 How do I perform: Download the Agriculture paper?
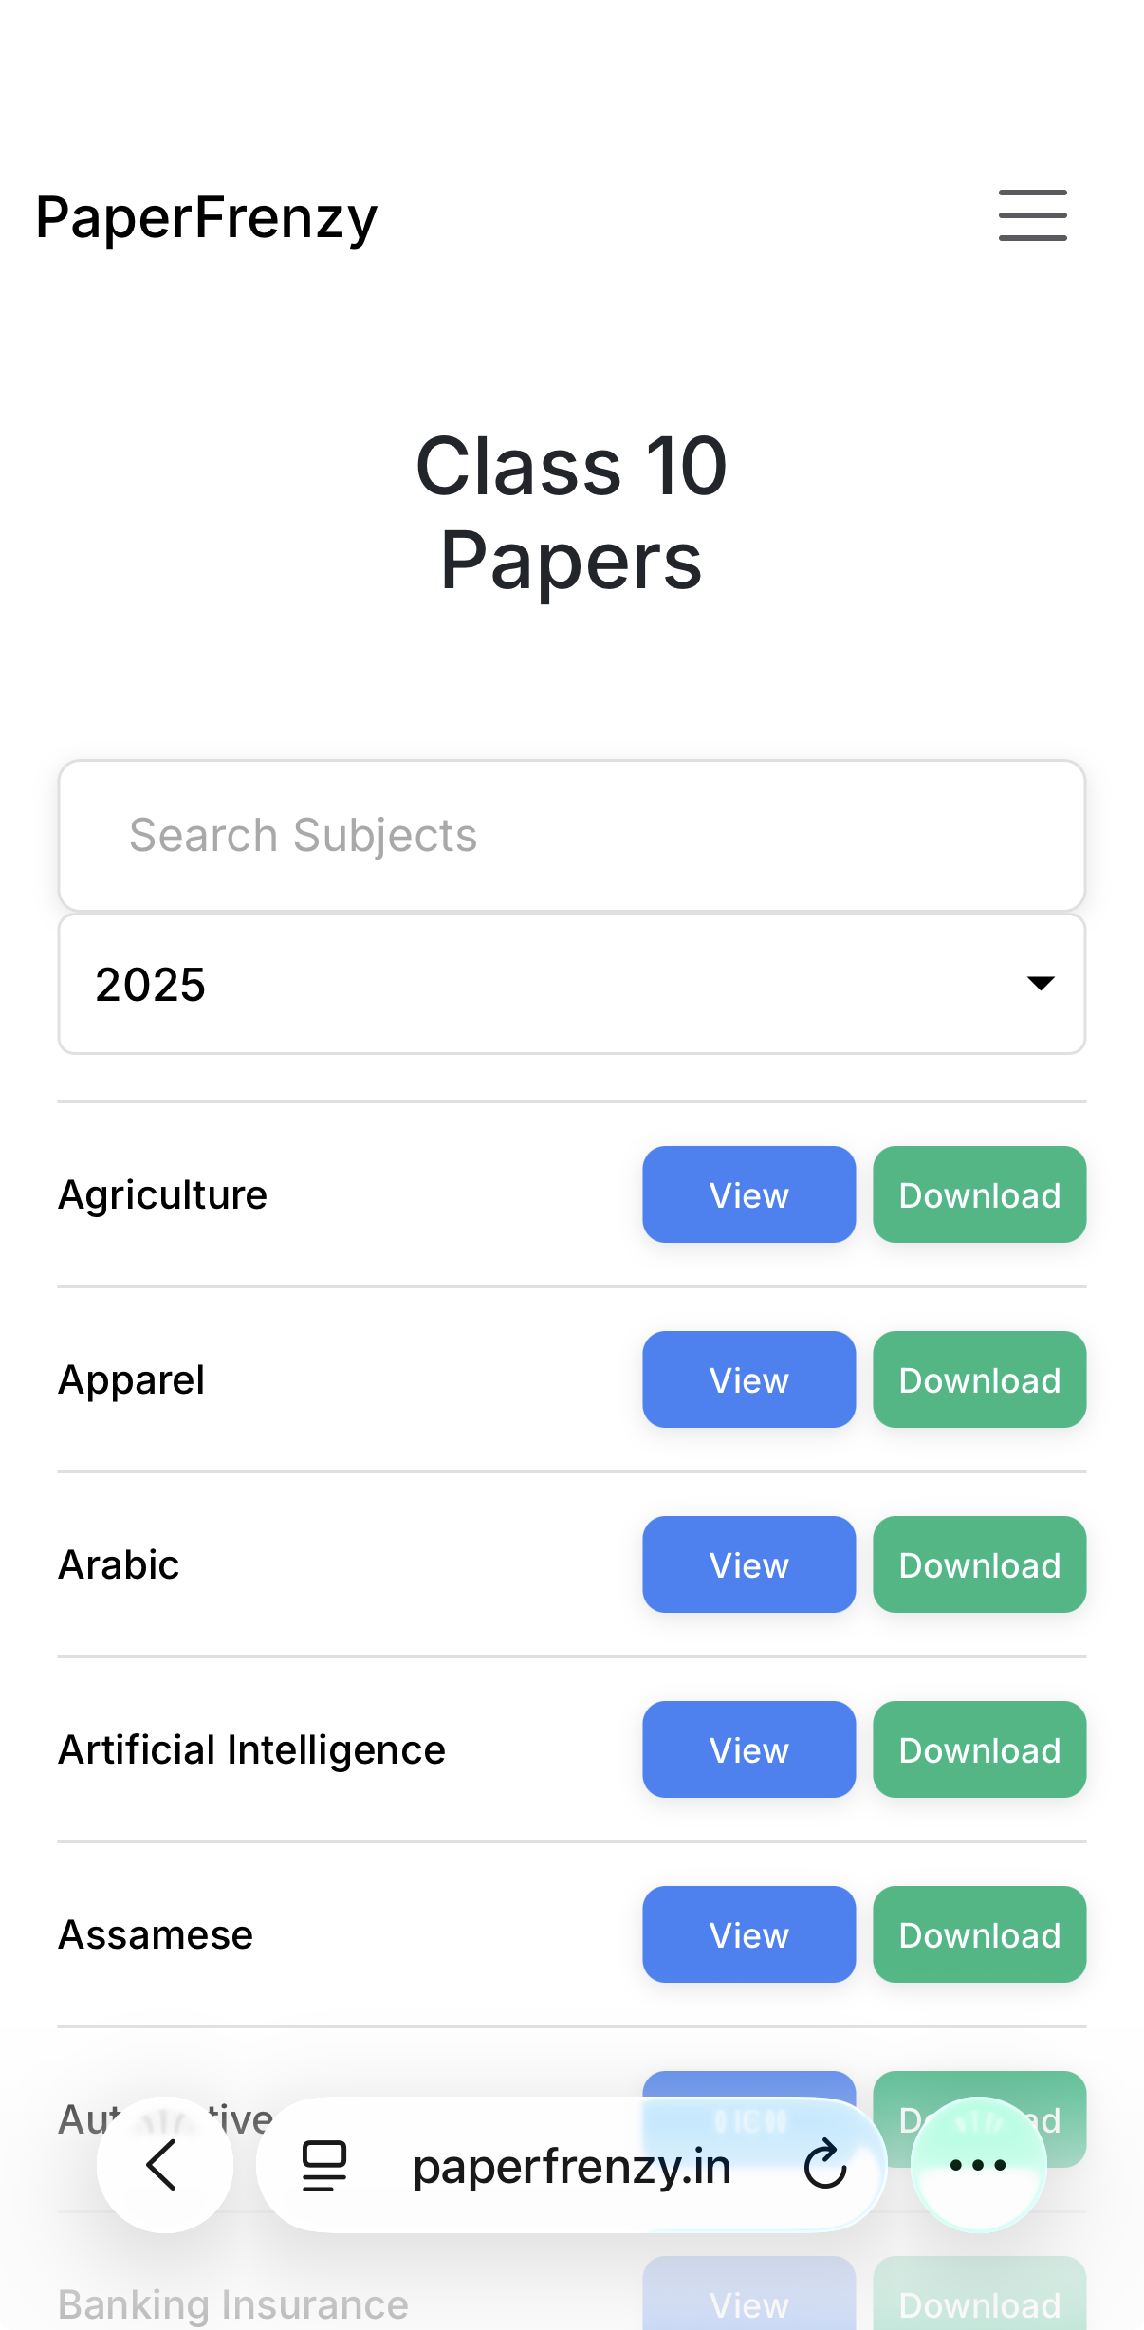(x=979, y=1194)
